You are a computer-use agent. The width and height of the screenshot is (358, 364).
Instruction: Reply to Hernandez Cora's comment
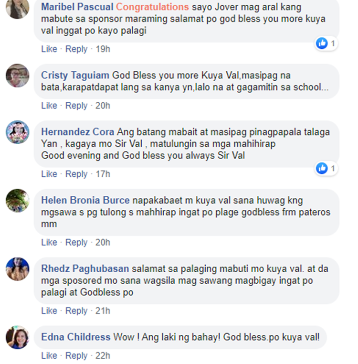pos(76,174)
